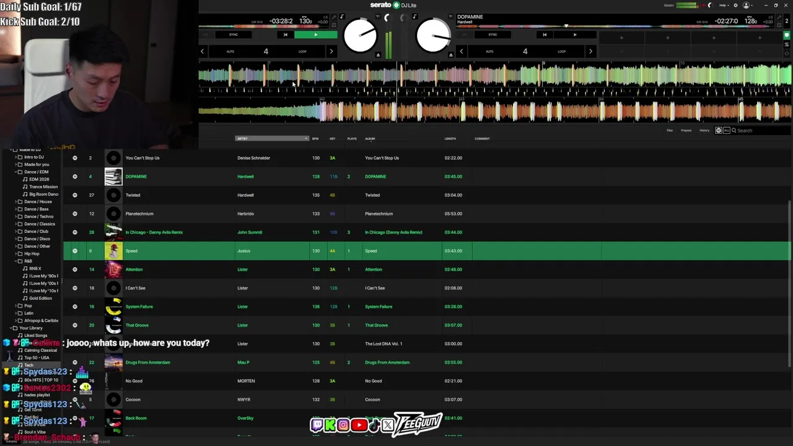
Task: Toggle the ALL search filter icon
Action: click(727, 131)
